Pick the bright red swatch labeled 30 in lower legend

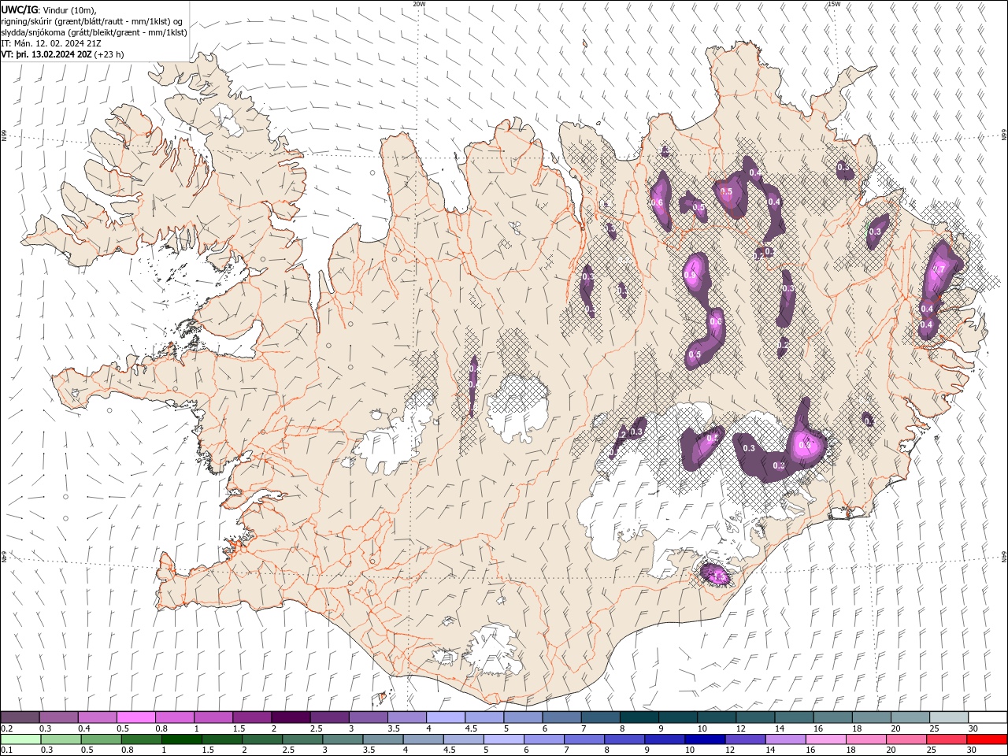click(x=986, y=739)
